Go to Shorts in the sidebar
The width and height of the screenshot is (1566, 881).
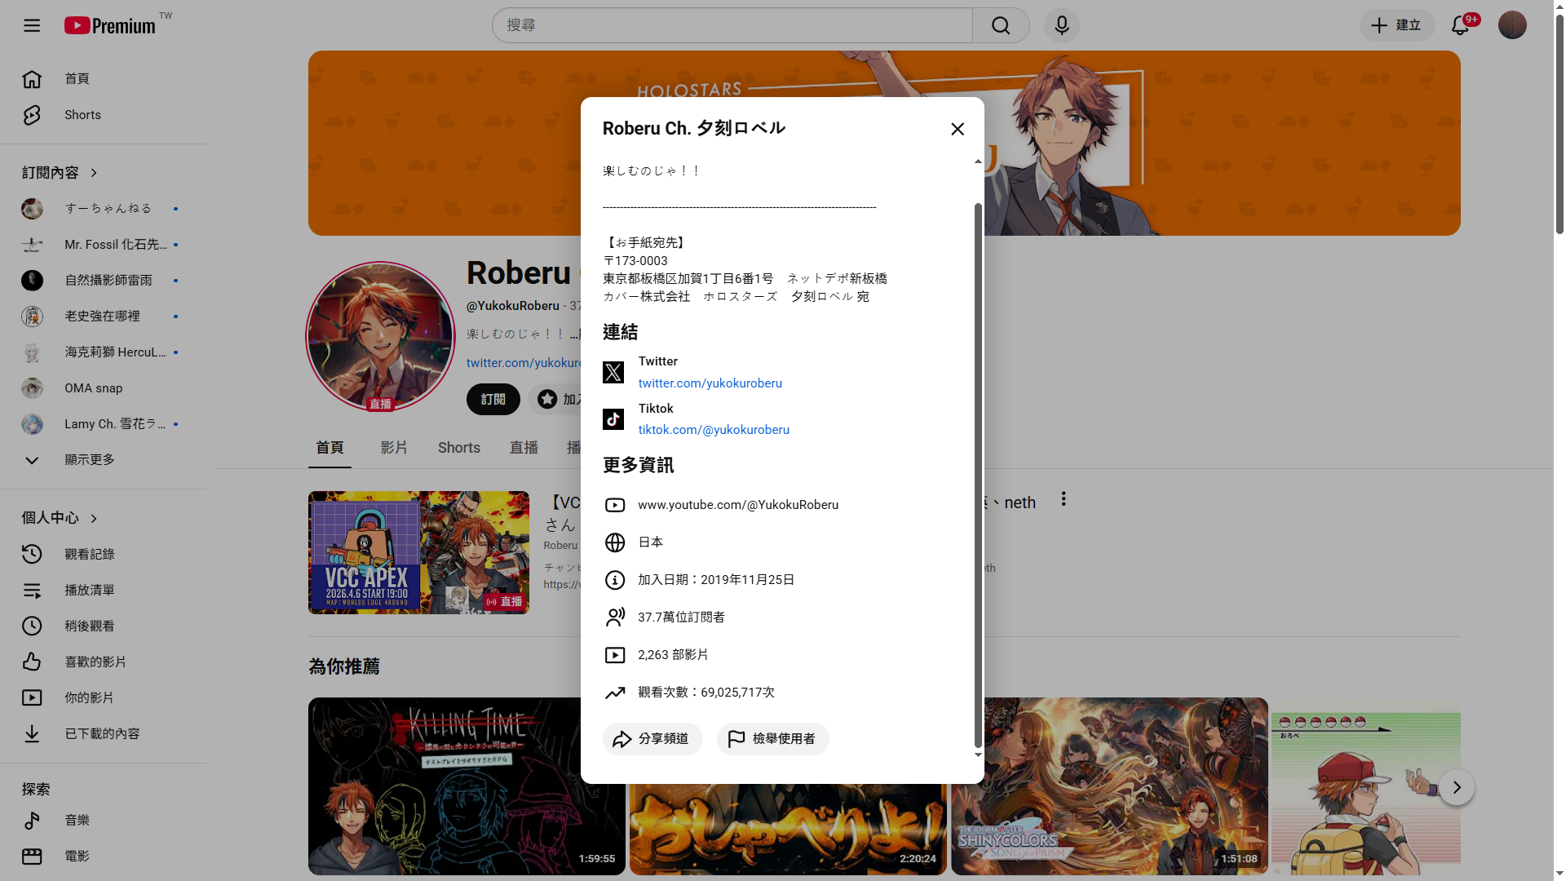tap(82, 115)
